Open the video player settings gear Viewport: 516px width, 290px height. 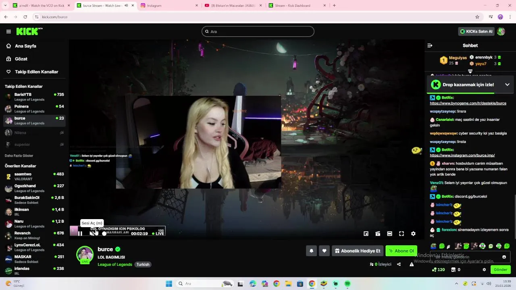pos(413,234)
